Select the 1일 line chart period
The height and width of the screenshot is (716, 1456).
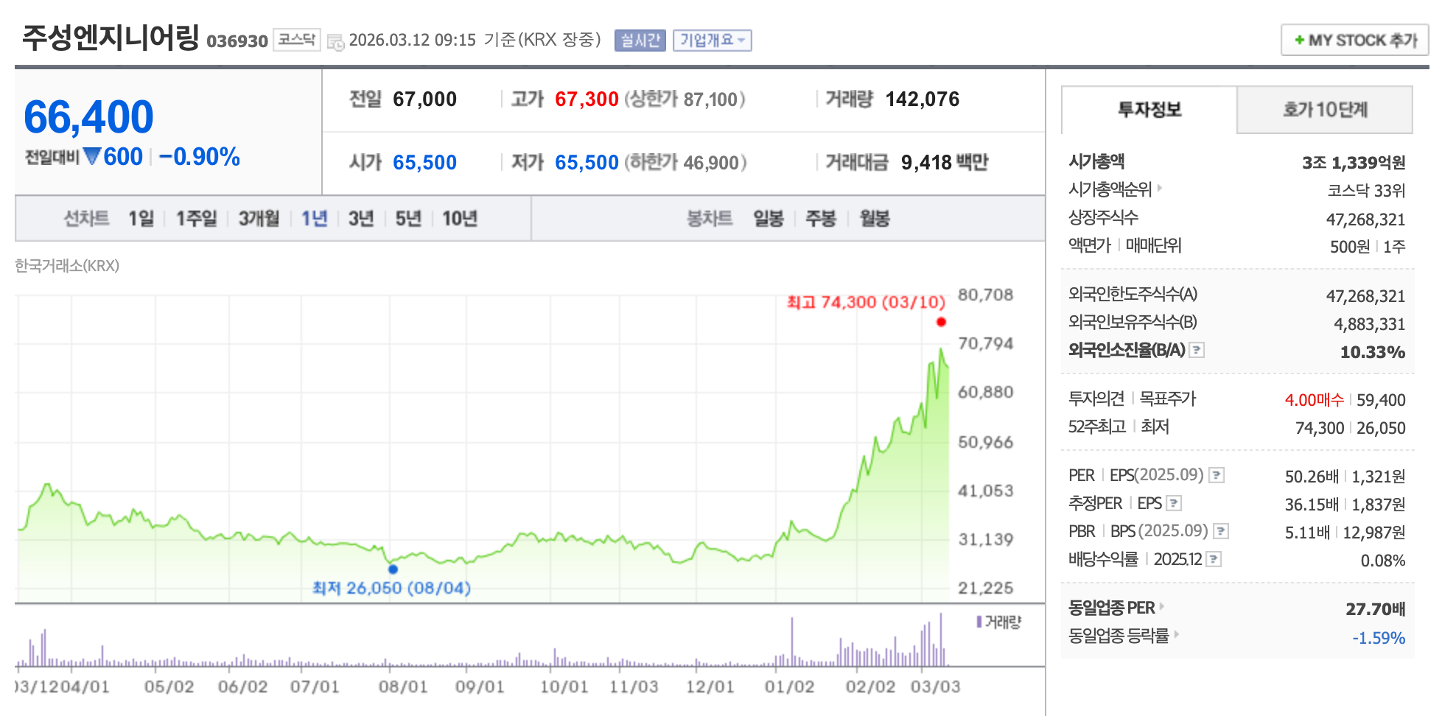[x=141, y=219]
